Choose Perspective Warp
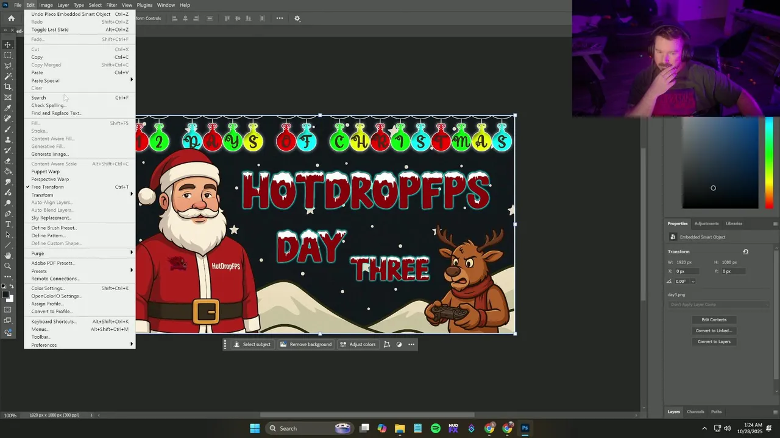780x438 pixels. (x=79, y=179)
